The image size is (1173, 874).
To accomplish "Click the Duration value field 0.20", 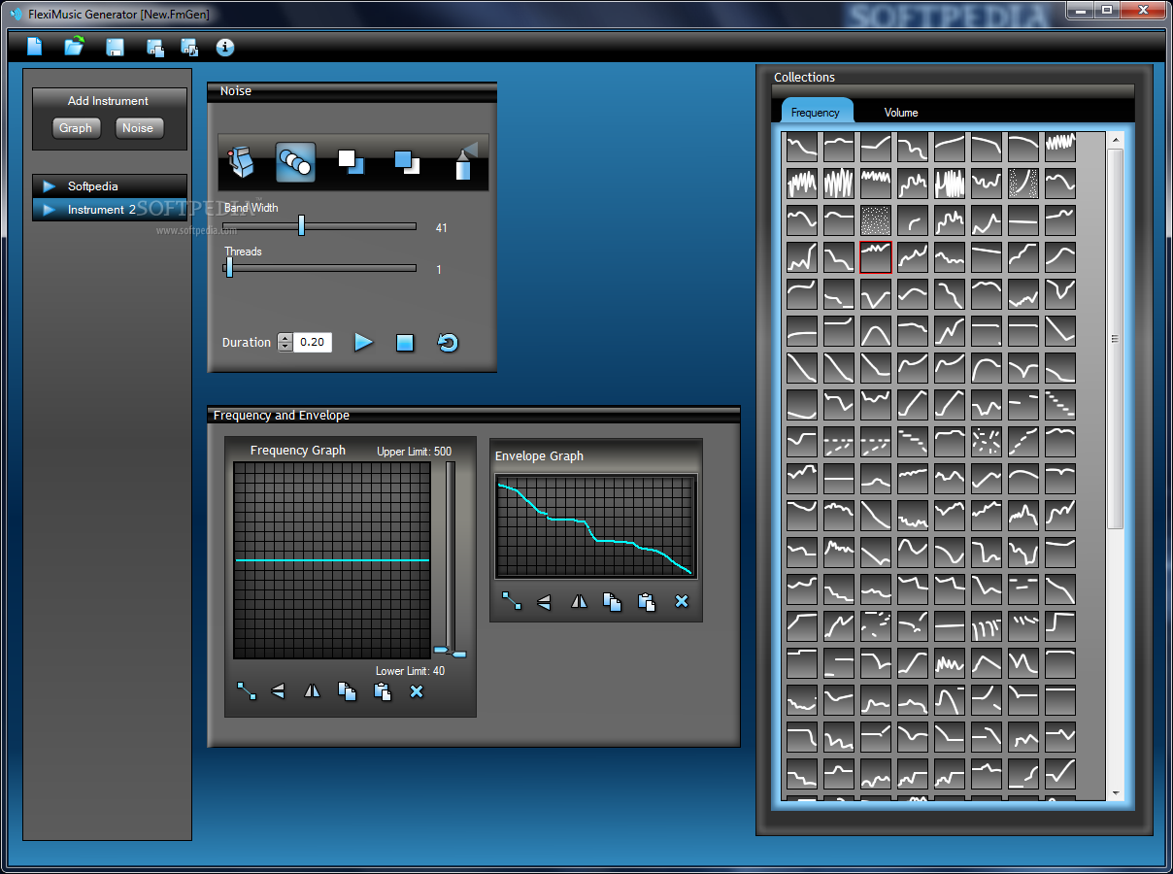I will (312, 342).
